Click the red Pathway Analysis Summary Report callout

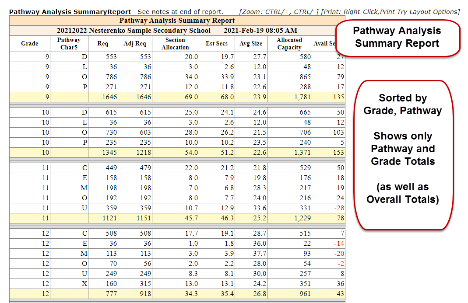(397, 38)
